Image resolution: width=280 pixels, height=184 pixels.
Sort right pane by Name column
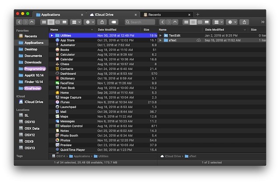[x=180, y=30]
